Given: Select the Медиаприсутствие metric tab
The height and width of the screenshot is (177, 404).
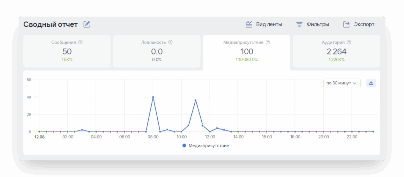Looking at the screenshot, I should tap(246, 51).
